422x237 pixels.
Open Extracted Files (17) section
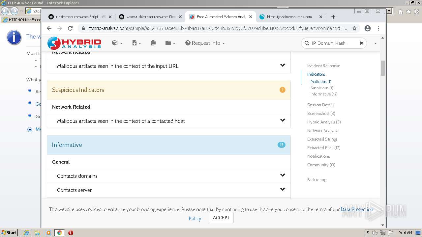coord(324,148)
